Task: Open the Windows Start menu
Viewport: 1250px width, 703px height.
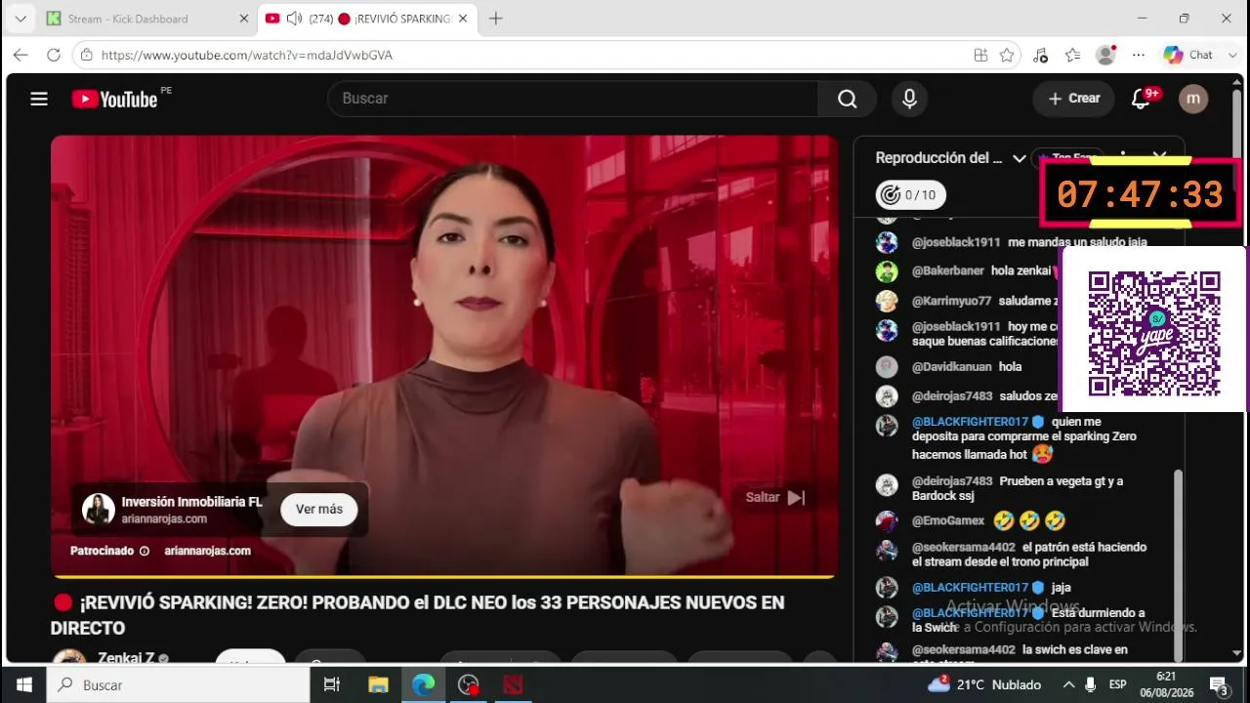Action: (23, 684)
